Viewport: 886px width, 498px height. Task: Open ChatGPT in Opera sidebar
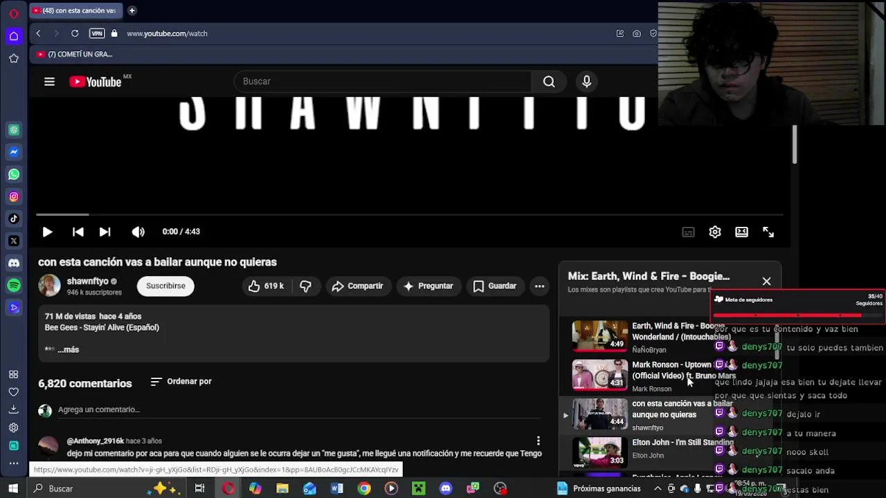[x=14, y=130]
